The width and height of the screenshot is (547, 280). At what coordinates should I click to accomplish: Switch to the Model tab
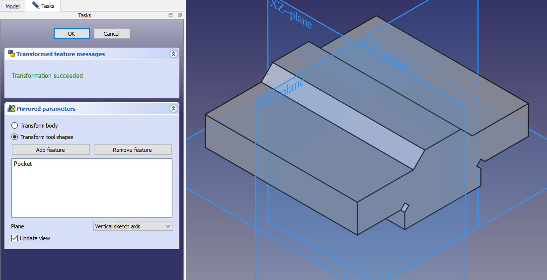click(12, 6)
